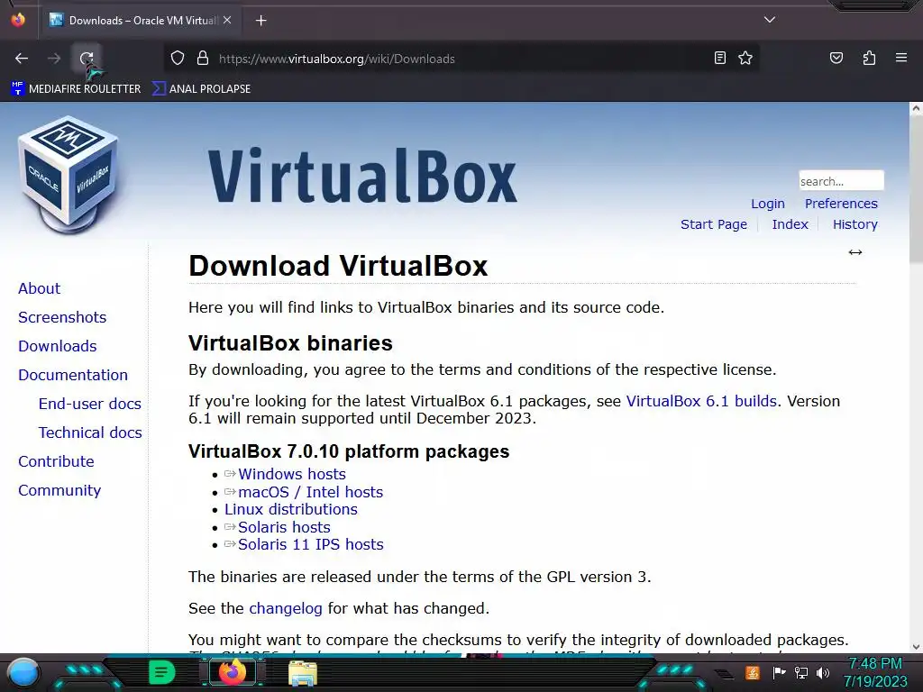923x692 pixels.
Task: Open the extensions puzzle icon
Action: (869, 58)
